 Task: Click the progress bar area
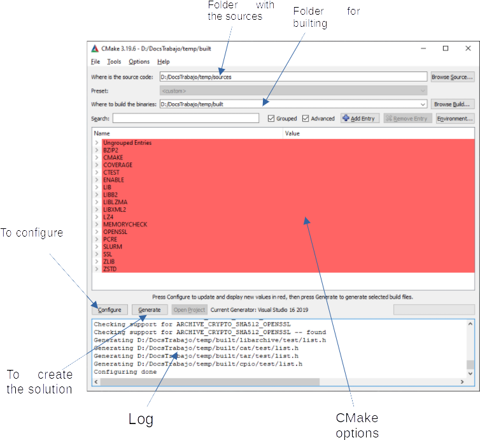tap(434, 310)
